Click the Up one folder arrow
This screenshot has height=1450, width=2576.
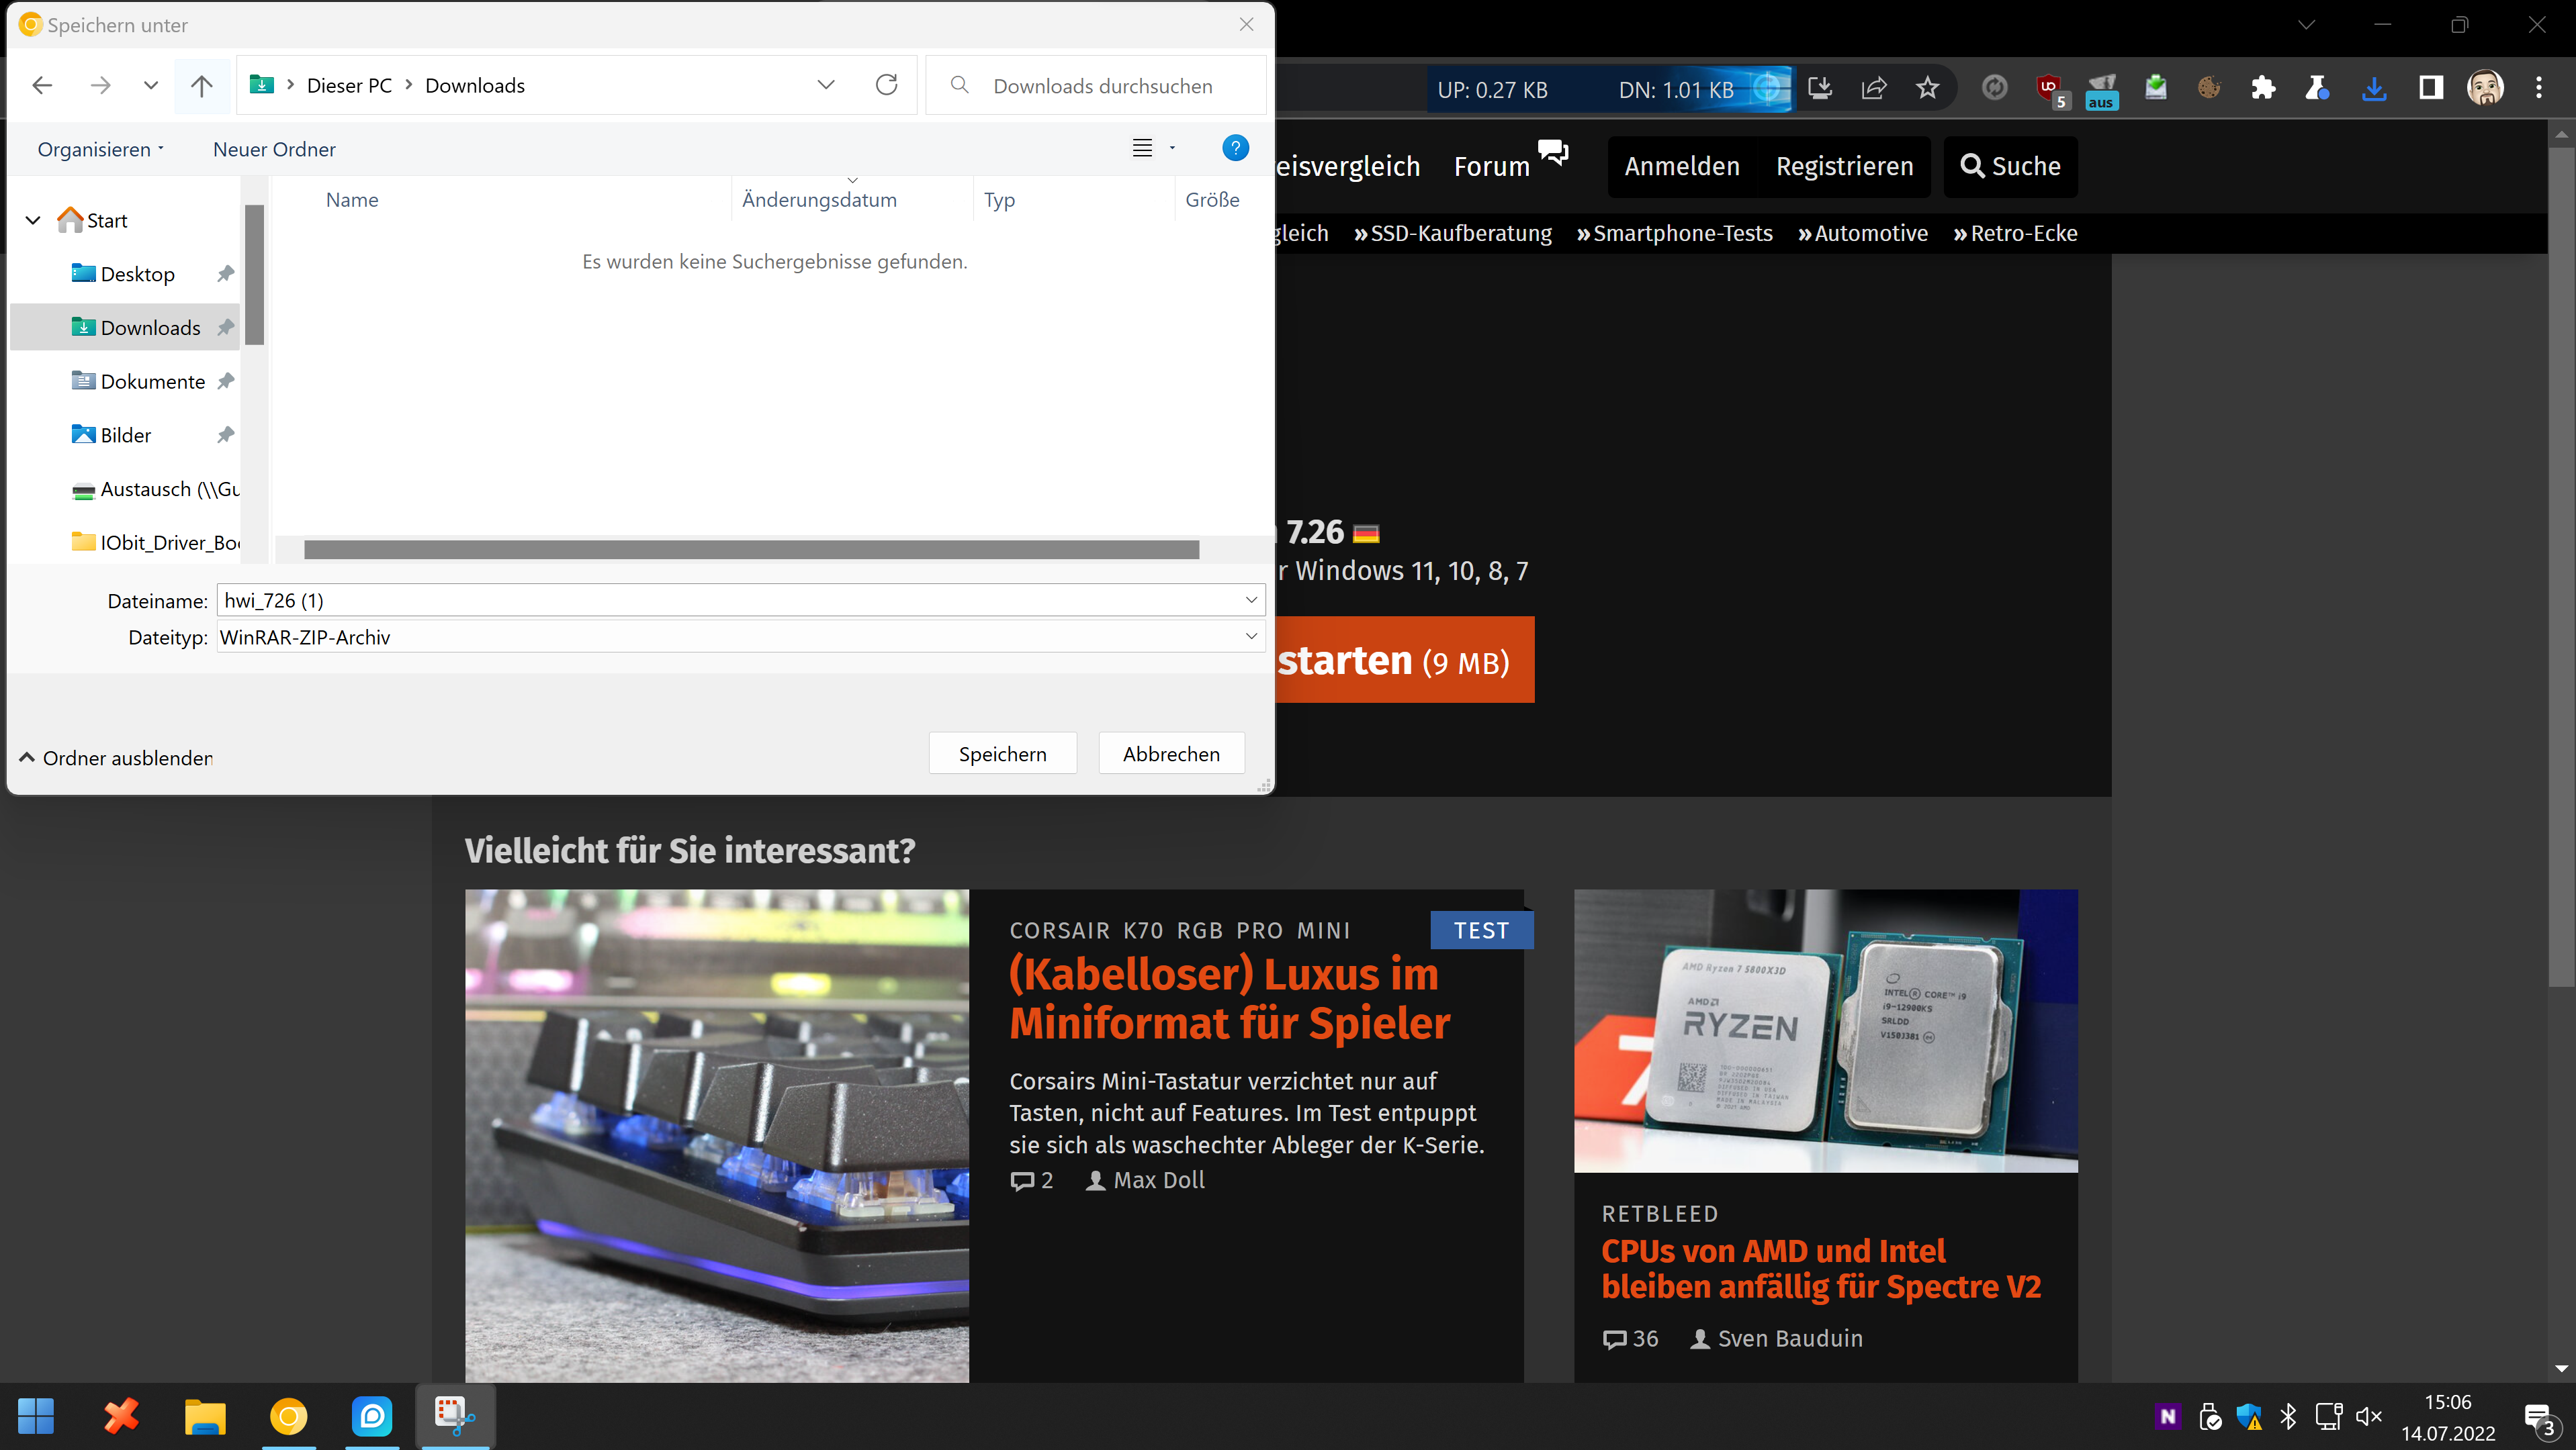pyautogui.click(x=201, y=86)
